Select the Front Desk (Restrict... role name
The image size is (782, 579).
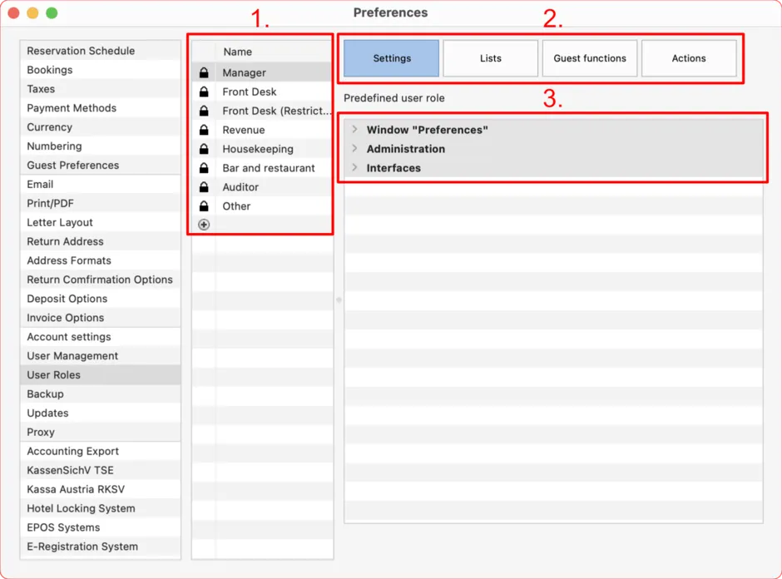277,111
